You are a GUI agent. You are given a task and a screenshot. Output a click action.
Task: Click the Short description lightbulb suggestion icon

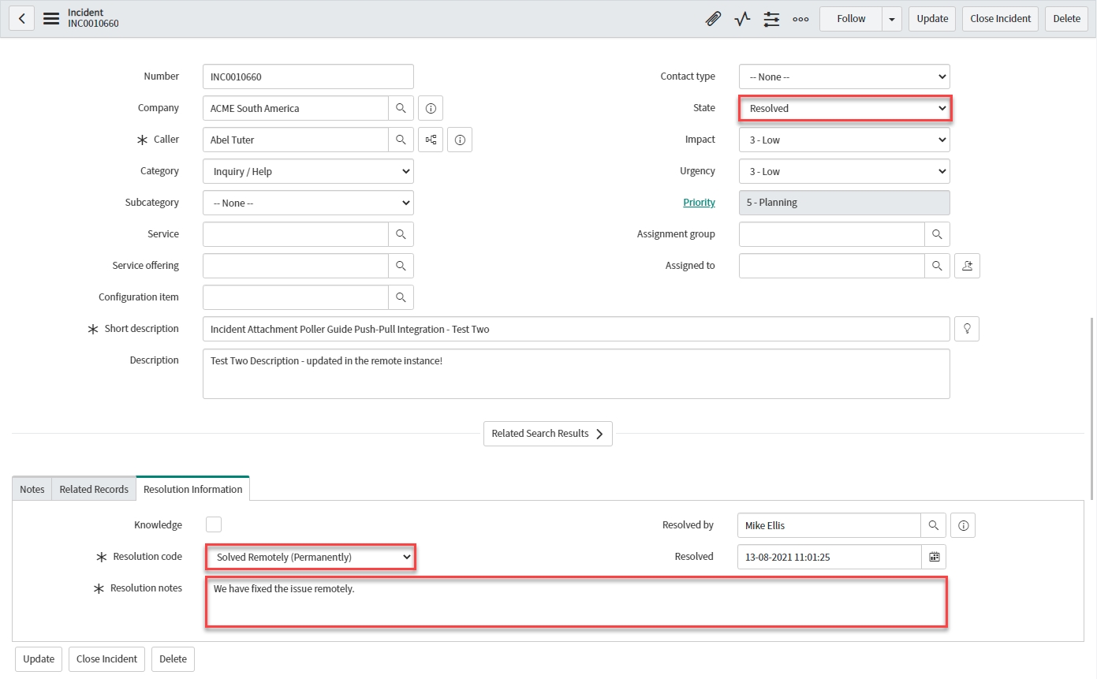(967, 329)
